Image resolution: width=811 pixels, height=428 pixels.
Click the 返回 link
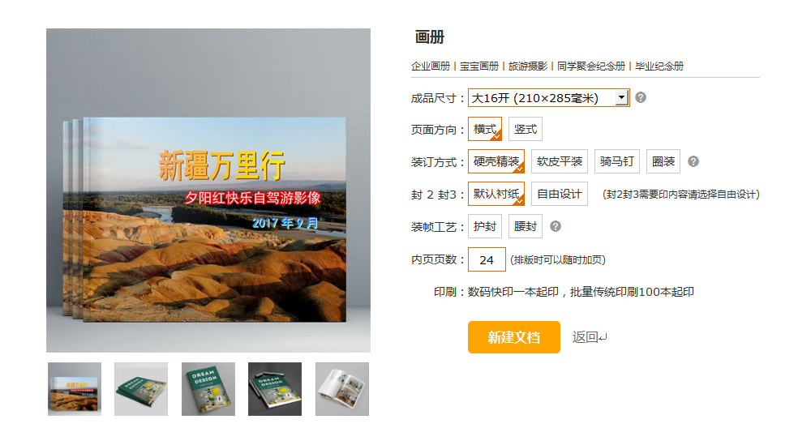(589, 337)
